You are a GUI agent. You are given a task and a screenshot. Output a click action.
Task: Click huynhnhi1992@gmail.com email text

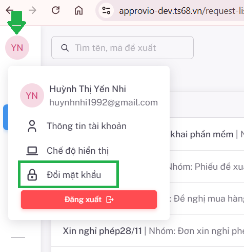[x=104, y=102]
